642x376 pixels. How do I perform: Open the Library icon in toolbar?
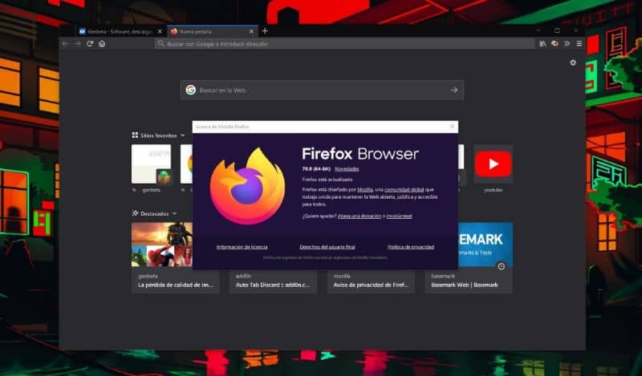click(x=542, y=43)
